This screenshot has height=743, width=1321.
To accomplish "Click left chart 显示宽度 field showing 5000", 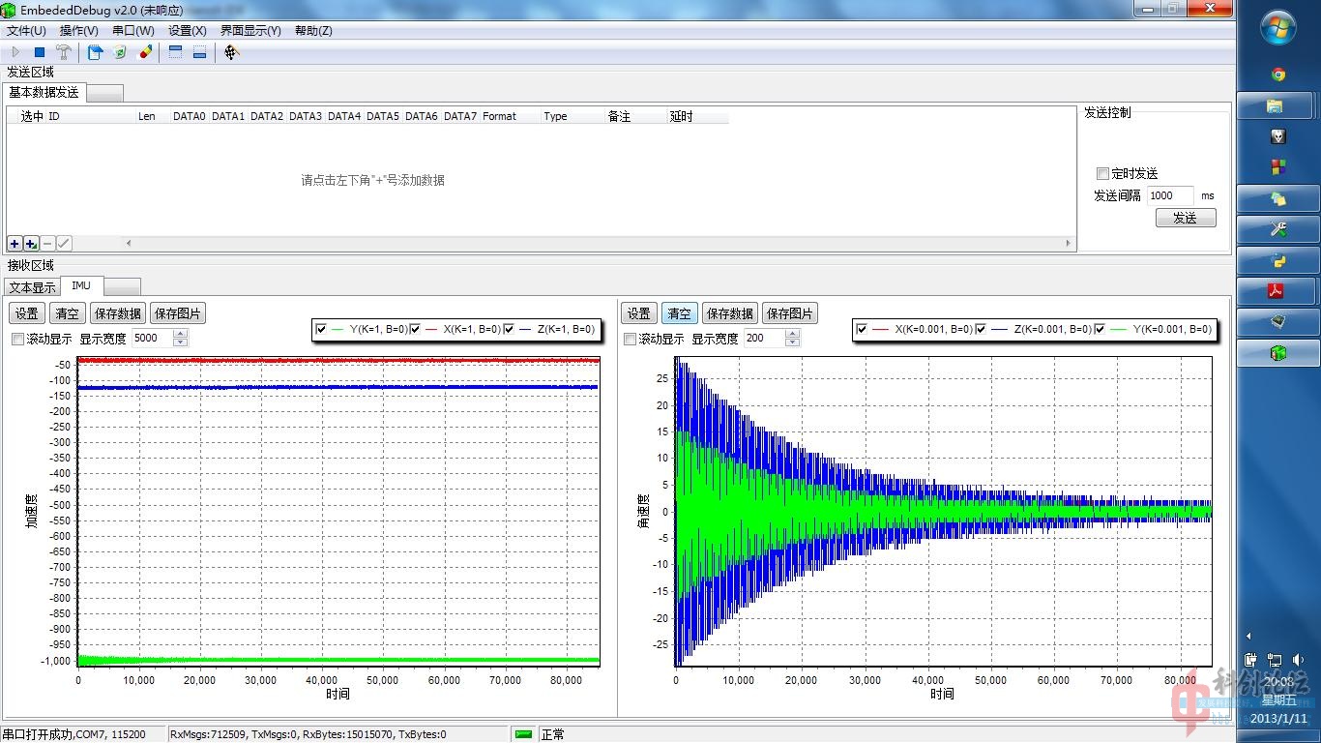I will [x=152, y=339].
